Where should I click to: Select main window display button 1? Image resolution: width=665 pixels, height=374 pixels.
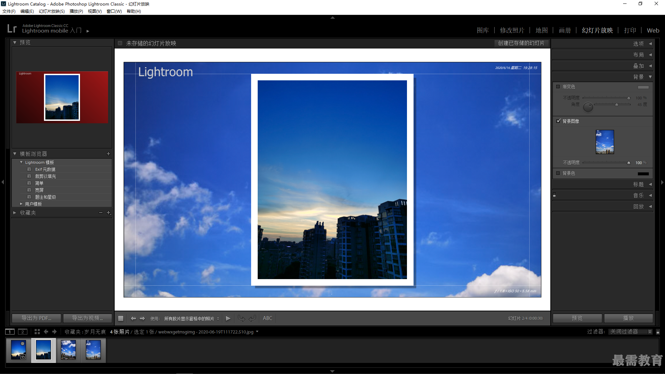click(x=10, y=332)
